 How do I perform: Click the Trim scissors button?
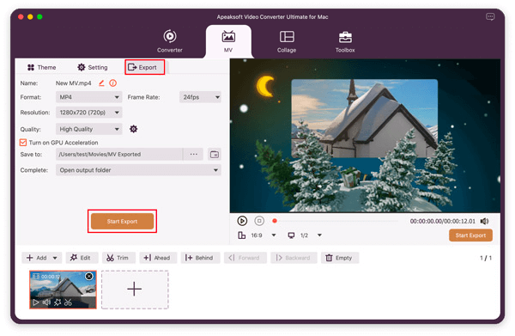tap(118, 258)
